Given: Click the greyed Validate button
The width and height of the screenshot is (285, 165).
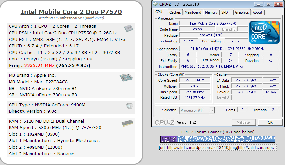Looking at the screenshot, I should (x=244, y=122).
